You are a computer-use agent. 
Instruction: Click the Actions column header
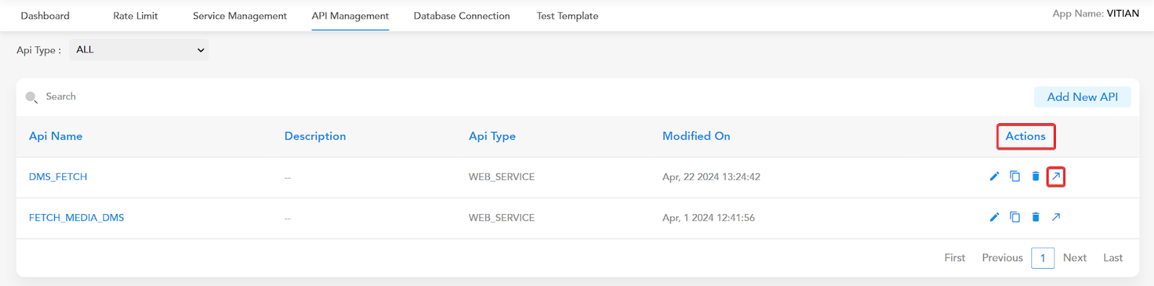click(x=1026, y=136)
